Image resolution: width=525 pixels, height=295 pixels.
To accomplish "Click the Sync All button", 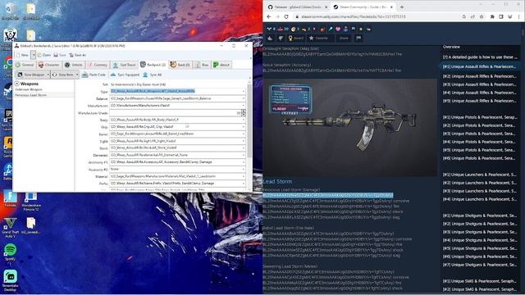I will click(x=152, y=75).
